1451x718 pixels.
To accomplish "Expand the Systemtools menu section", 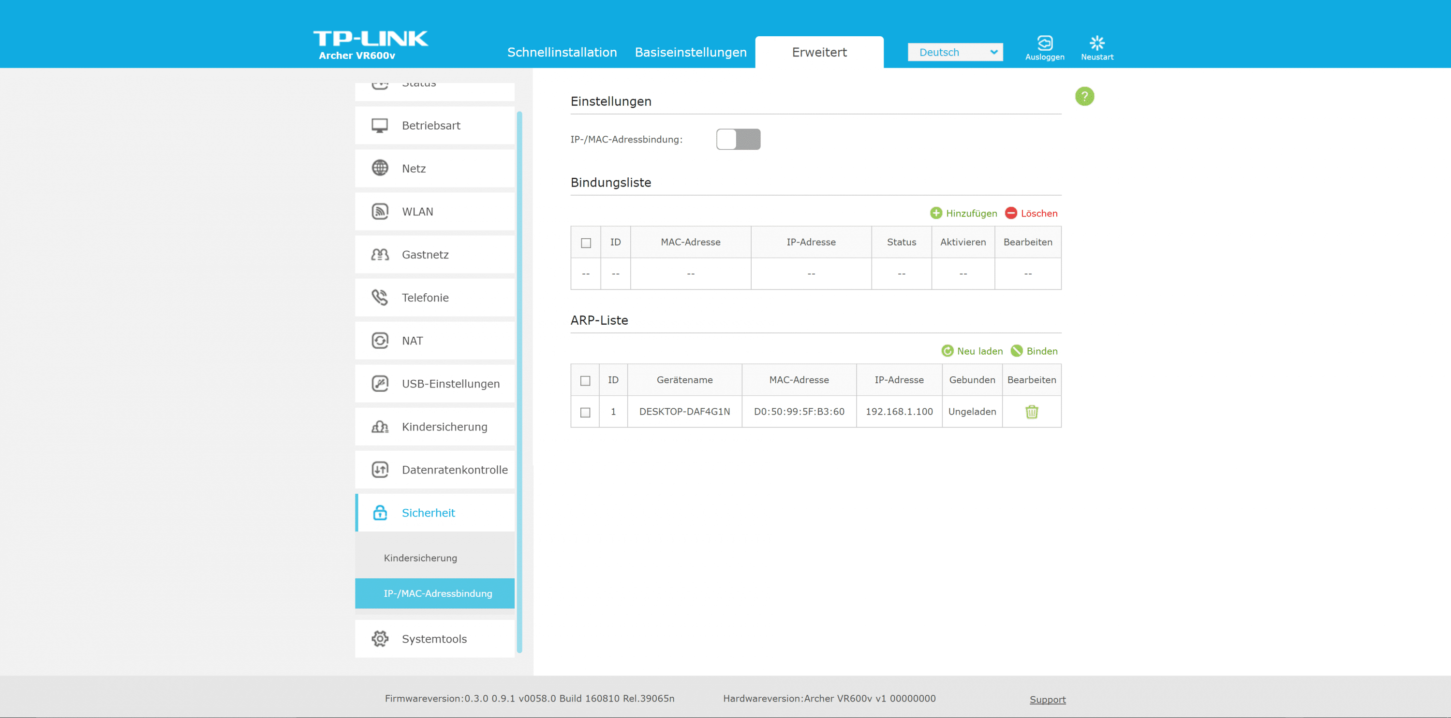I will pos(434,639).
